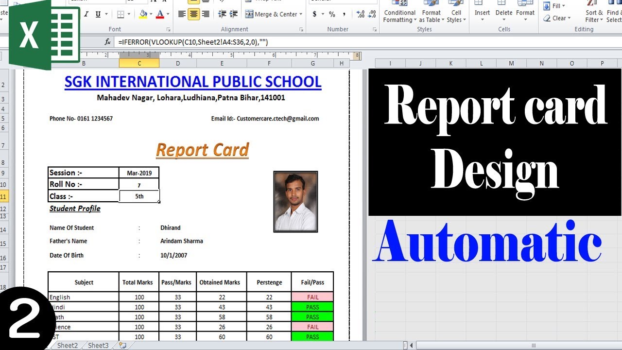Image resolution: width=622 pixels, height=350 pixels.
Task: Switch to the Sheet2 tab
Action: click(x=68, y=345)
